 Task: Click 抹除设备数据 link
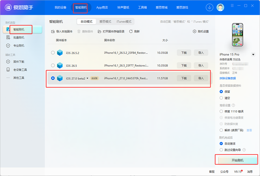tap(228, 78)
